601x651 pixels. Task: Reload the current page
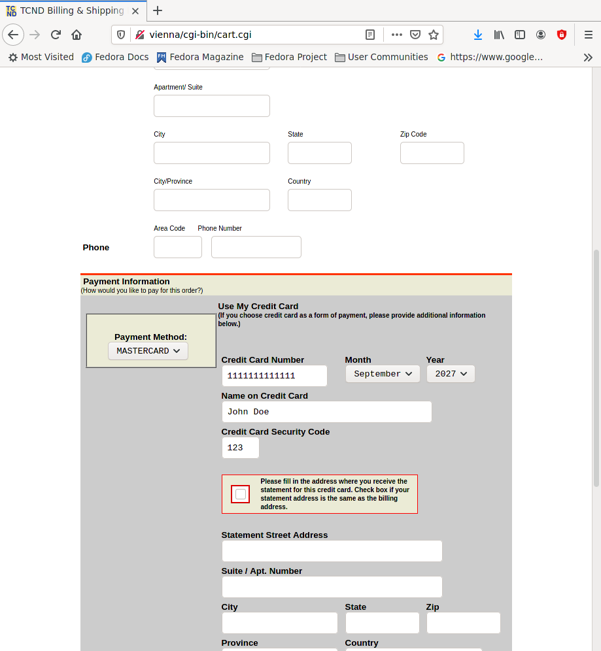56,35
